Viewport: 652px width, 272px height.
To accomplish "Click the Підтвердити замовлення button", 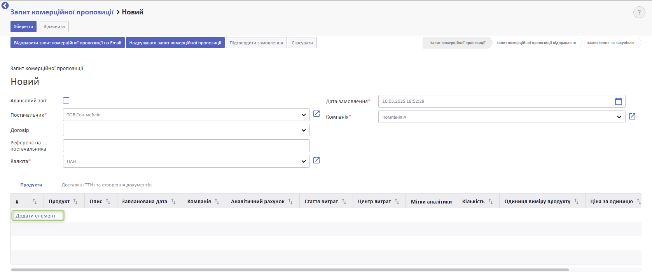I will (x=256, y=43).
